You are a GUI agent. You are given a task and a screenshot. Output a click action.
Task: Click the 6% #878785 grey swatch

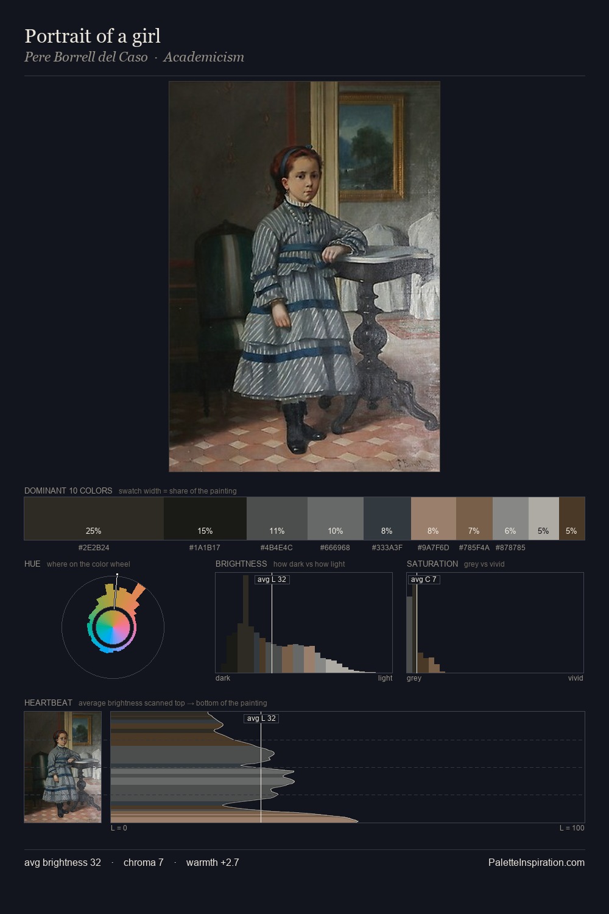click(510, 519)
